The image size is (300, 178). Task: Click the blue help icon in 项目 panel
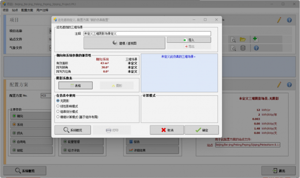coord(289,20)
